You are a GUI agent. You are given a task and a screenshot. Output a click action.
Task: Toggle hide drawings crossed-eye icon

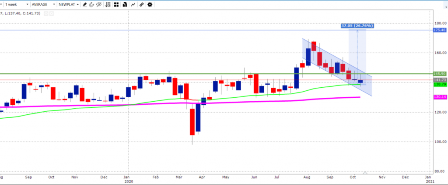[99, 5]
